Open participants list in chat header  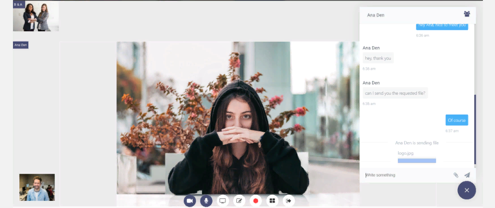pos(467,14)
